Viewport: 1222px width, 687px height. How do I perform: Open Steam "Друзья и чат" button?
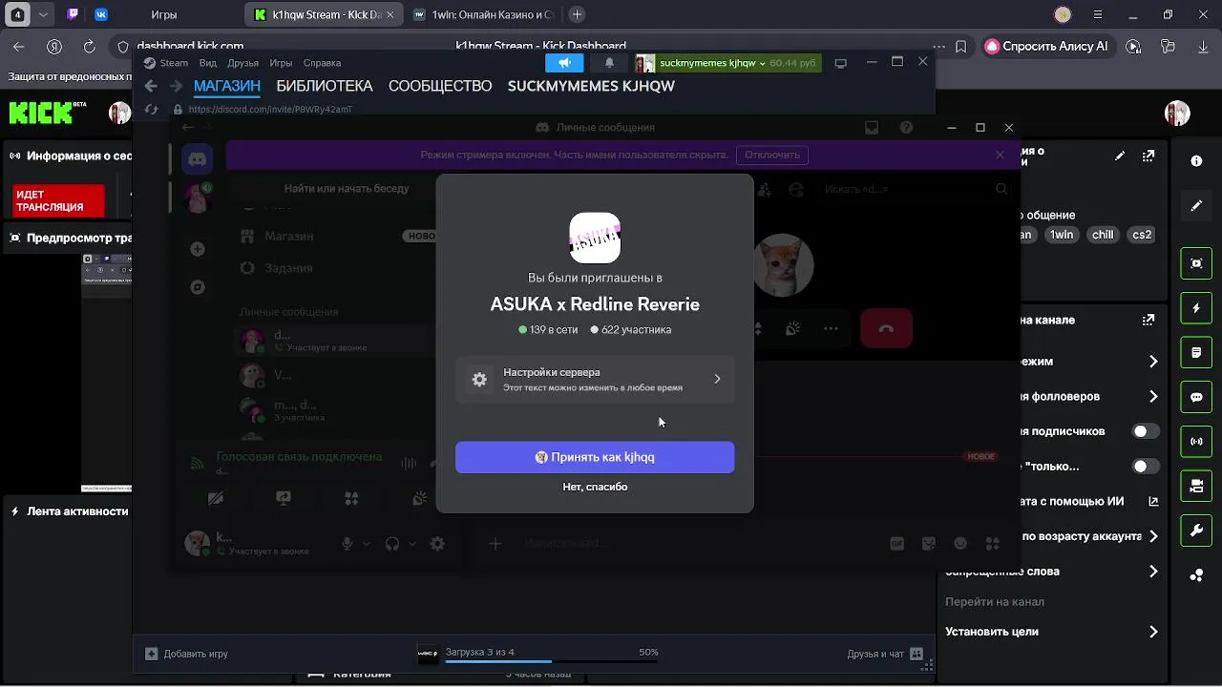(x=885, y=654)
